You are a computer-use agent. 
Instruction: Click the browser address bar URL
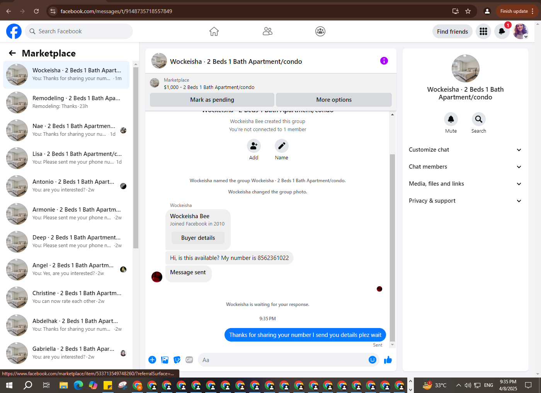(x=116, y=11)
